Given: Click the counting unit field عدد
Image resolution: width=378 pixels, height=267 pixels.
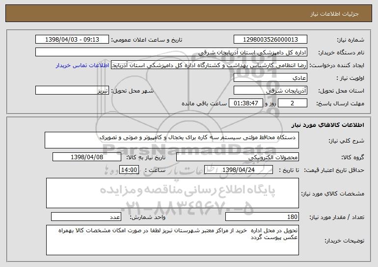Looking at the screenshot, I should 86,217.
